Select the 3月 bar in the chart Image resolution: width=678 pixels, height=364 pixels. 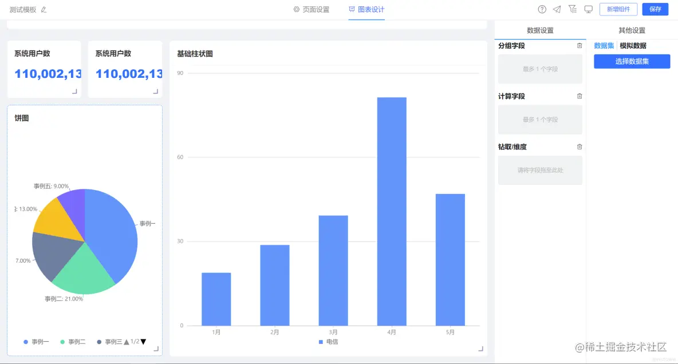click(333, 271)
